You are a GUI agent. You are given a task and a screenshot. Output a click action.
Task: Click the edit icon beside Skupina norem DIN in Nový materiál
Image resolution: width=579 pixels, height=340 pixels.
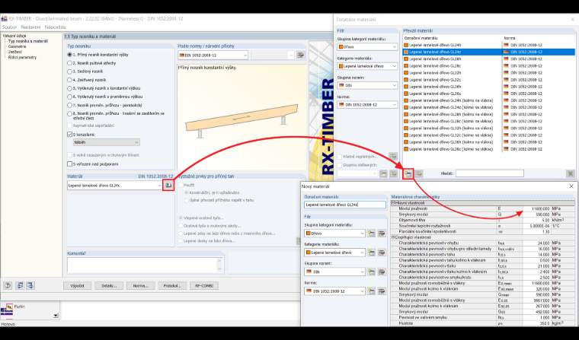tap(382, 272)
